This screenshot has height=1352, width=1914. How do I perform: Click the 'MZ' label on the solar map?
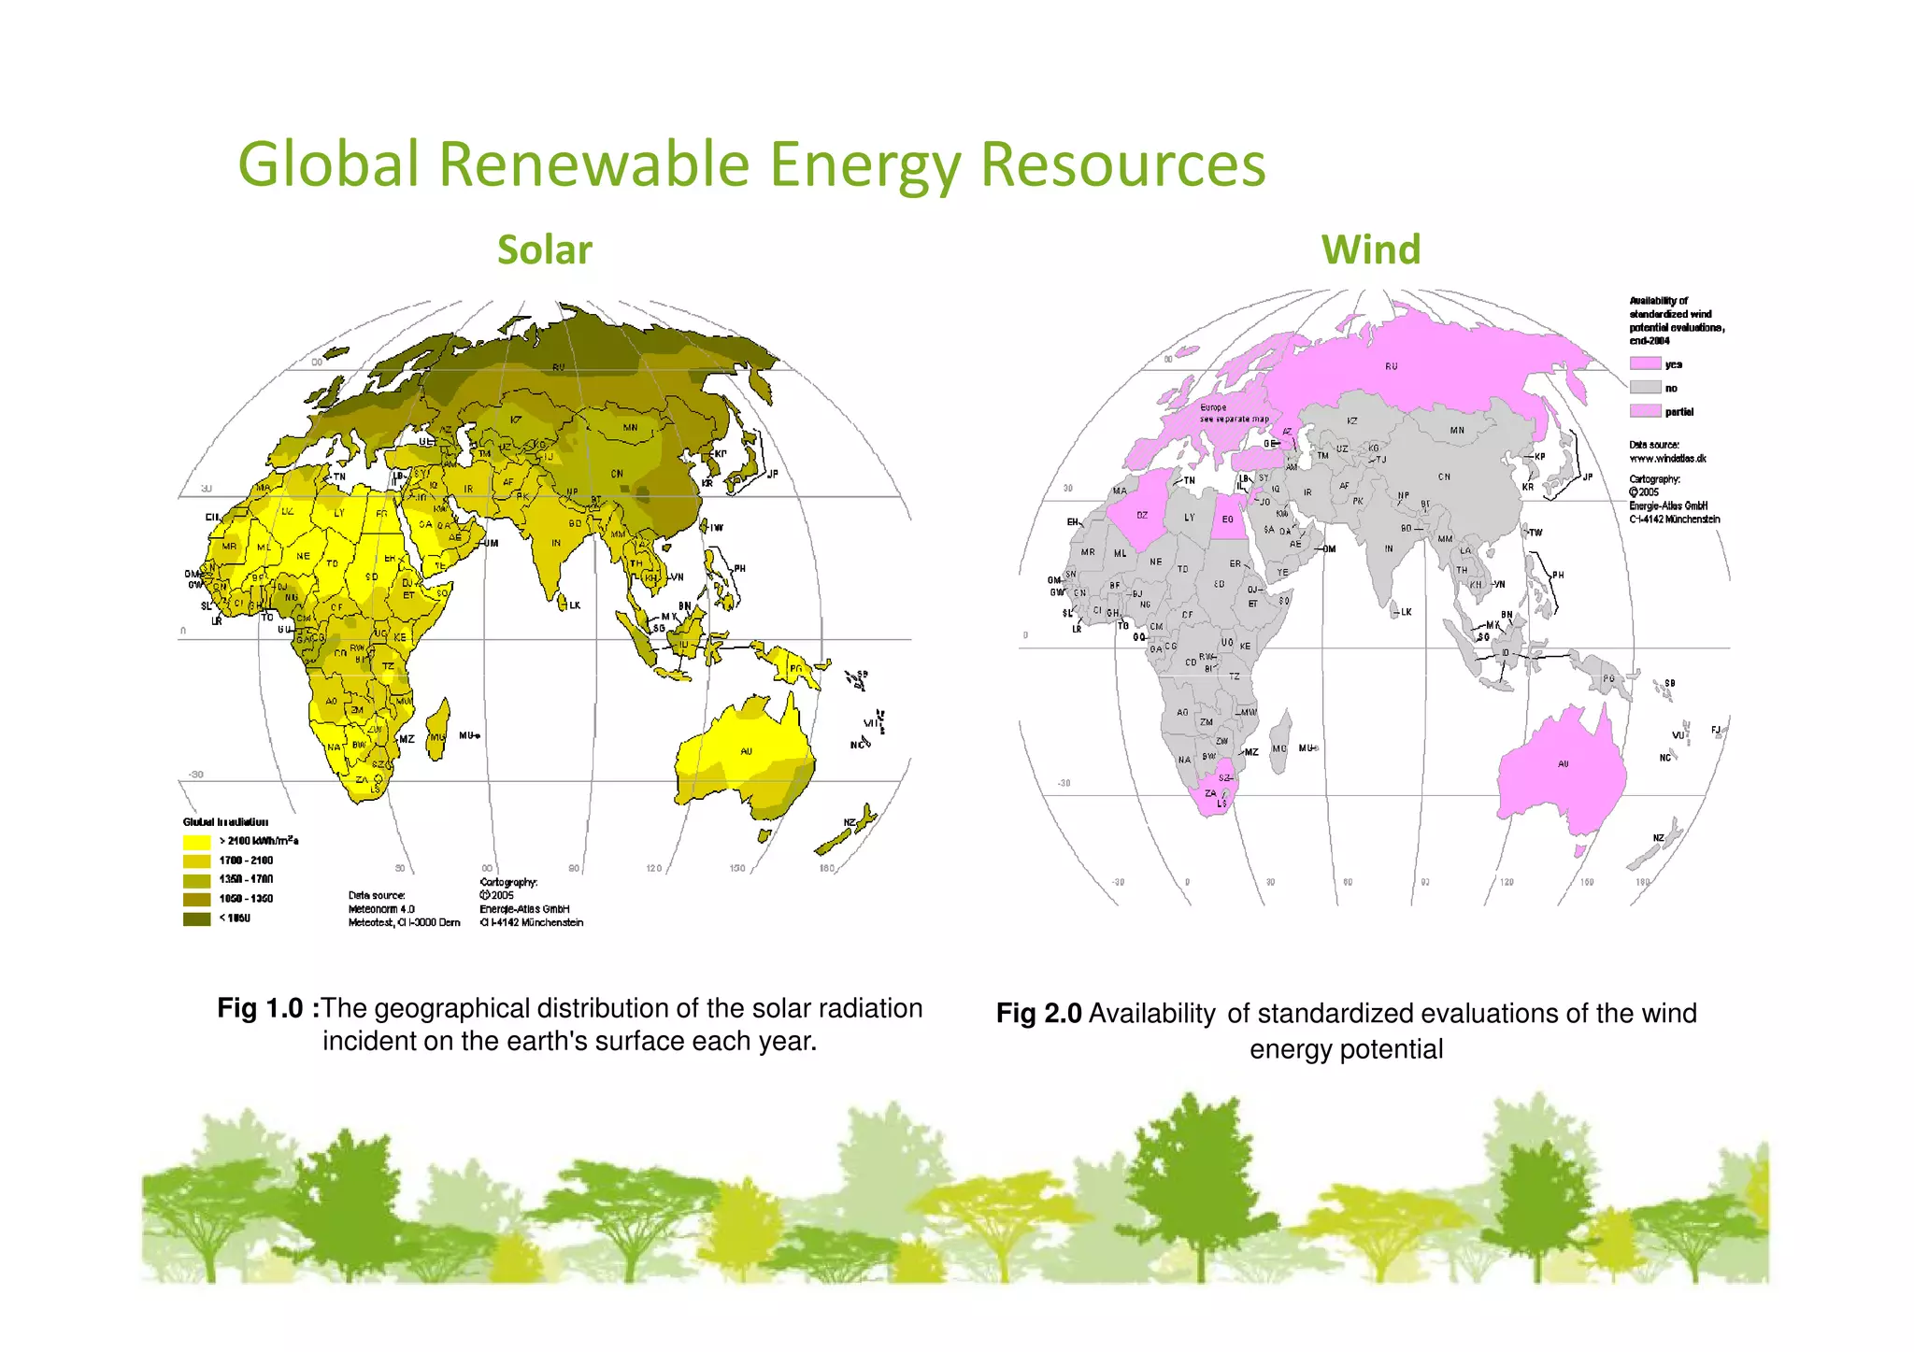407,738
